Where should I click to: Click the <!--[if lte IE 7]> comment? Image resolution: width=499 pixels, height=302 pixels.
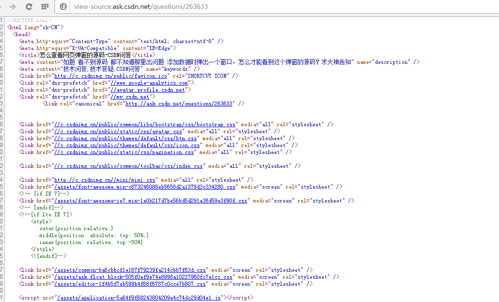[x=45, y=215]
